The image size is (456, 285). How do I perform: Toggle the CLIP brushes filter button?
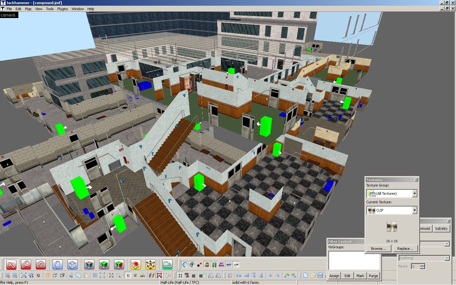[236, 264]
